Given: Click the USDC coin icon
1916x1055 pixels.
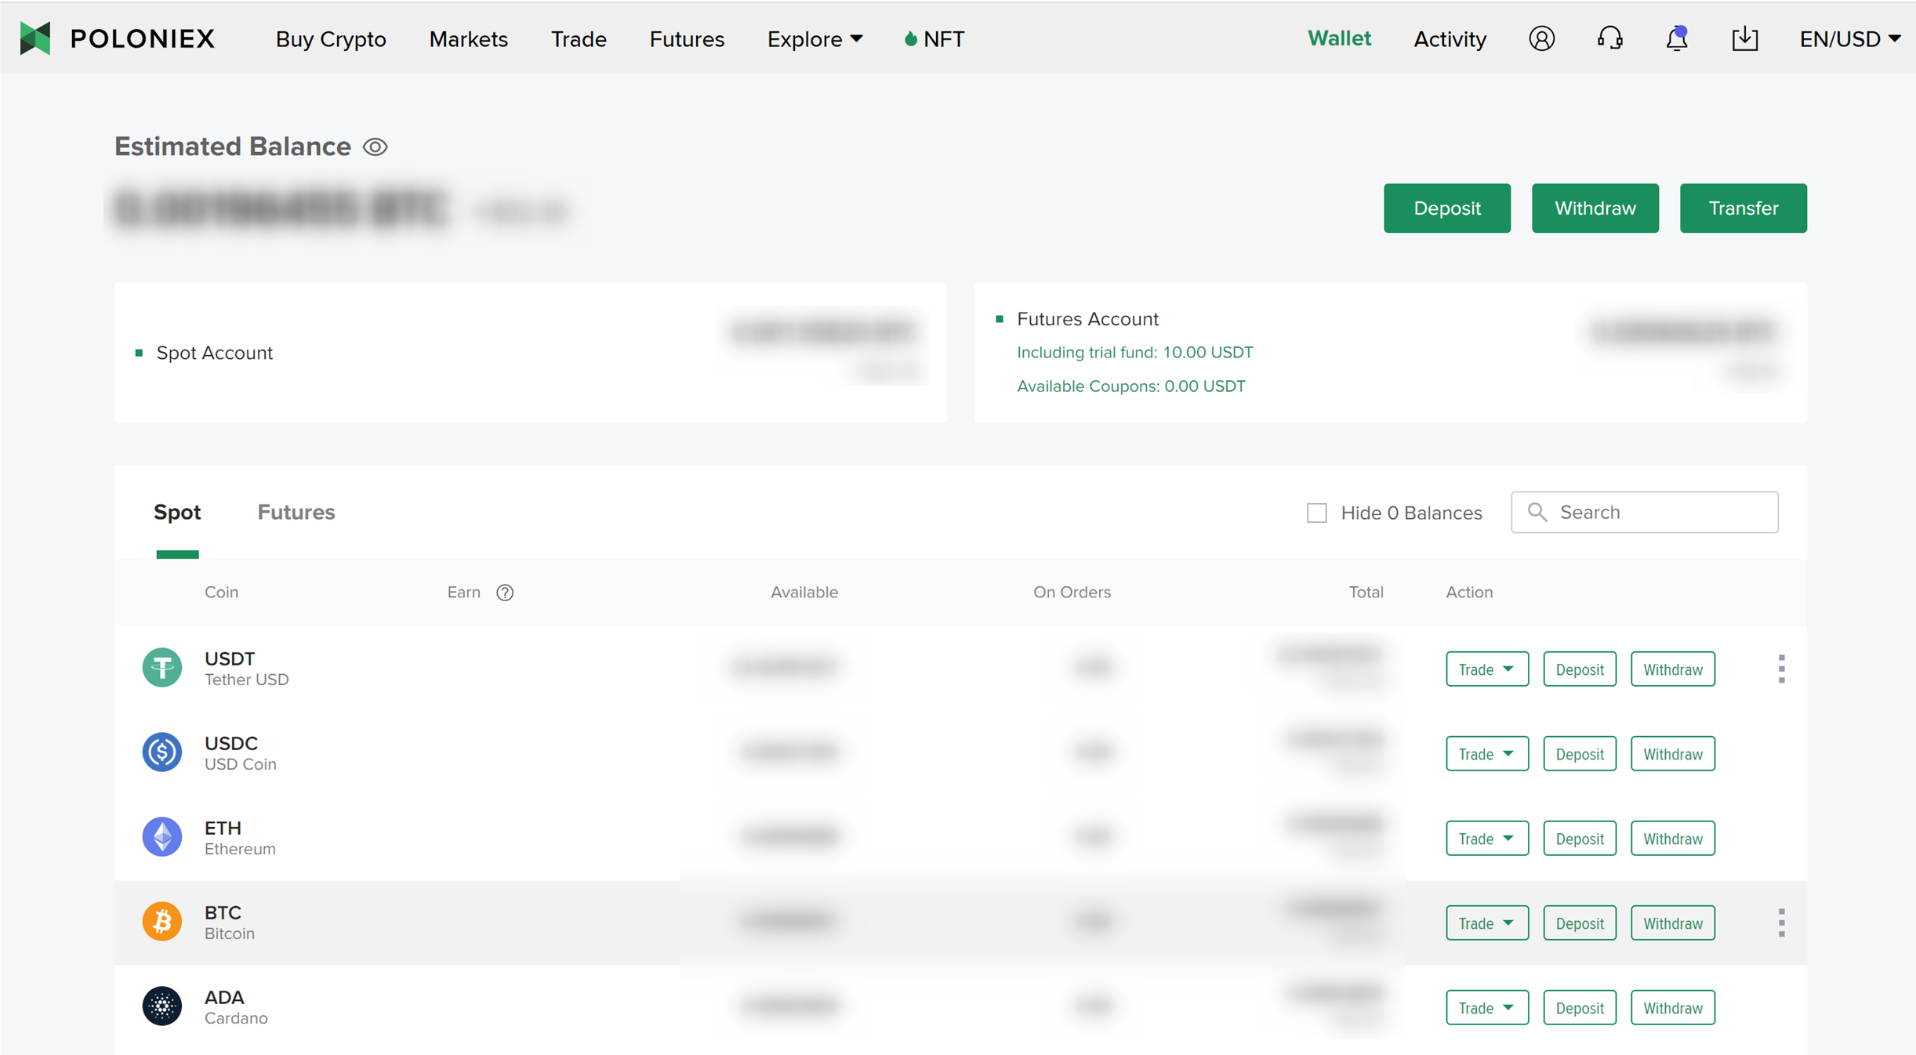Looking at the screenshot, I should (162, 752).
